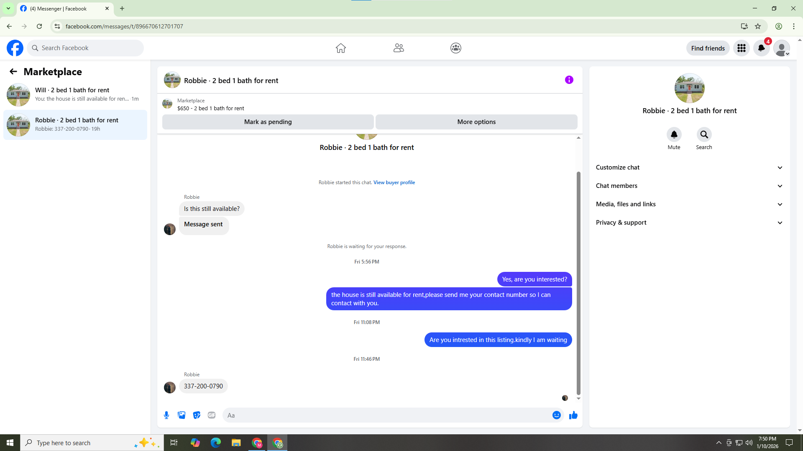Mute this conversation

674,134
